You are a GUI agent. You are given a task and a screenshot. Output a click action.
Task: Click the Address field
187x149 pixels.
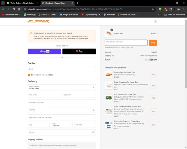coord(62,110)
